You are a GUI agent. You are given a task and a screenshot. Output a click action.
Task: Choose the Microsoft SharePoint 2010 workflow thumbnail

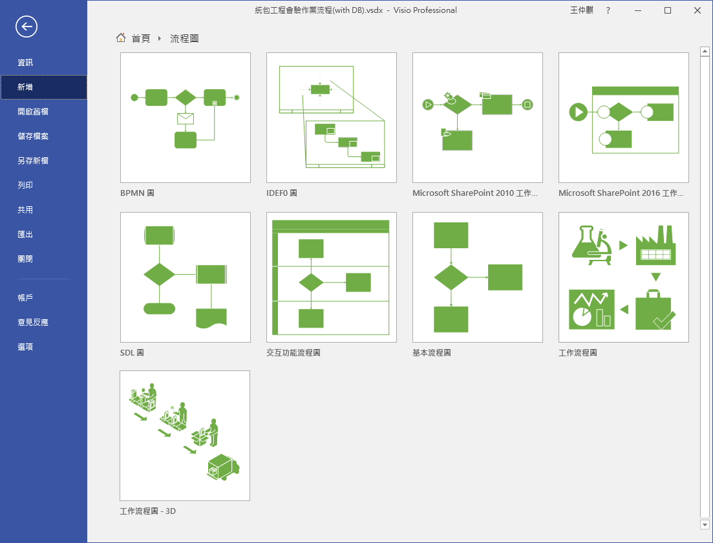[478, 118]
